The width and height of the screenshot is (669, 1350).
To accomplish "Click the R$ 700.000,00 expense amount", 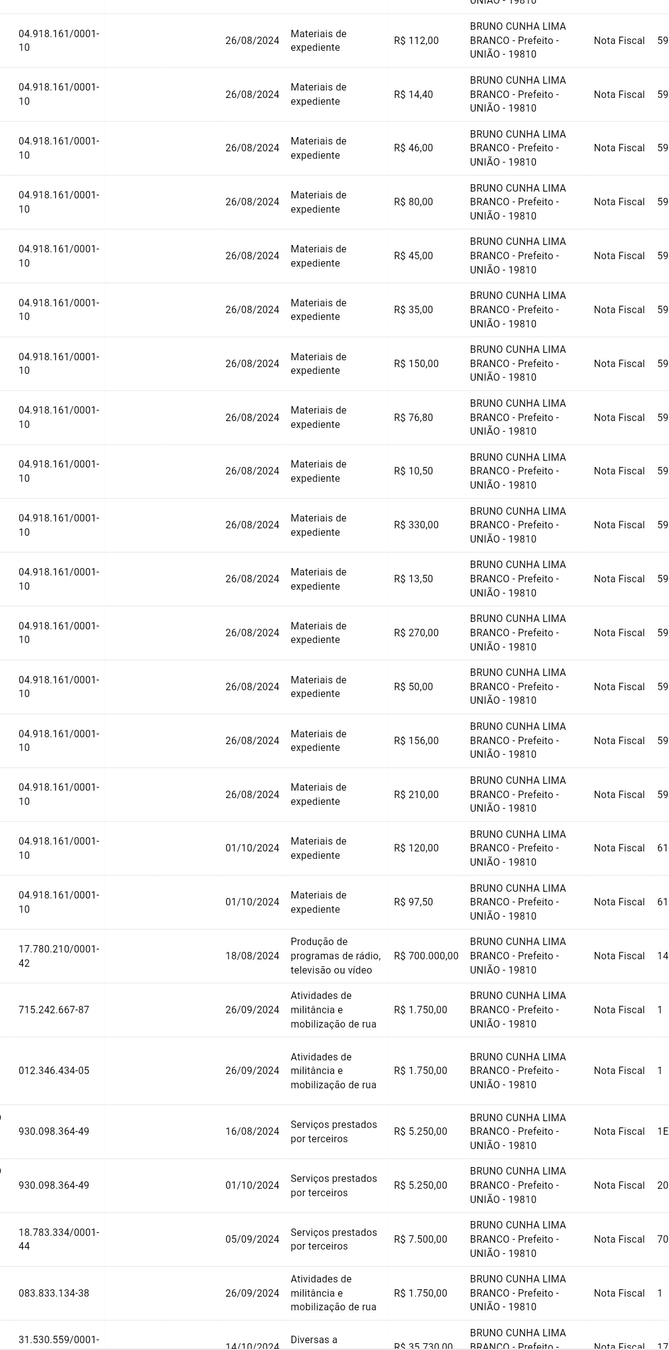I will (426, 956).
